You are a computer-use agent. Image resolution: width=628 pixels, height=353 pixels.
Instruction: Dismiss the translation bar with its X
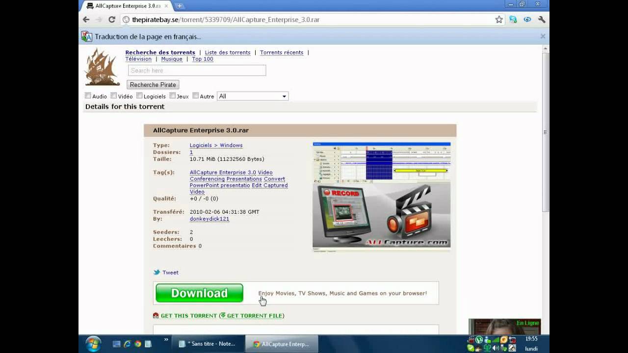tap(543, 36)
